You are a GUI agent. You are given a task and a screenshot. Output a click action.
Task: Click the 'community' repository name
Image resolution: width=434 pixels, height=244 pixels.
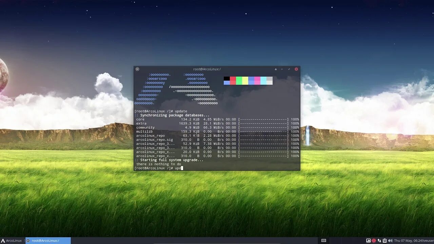(x=145, y=127)
